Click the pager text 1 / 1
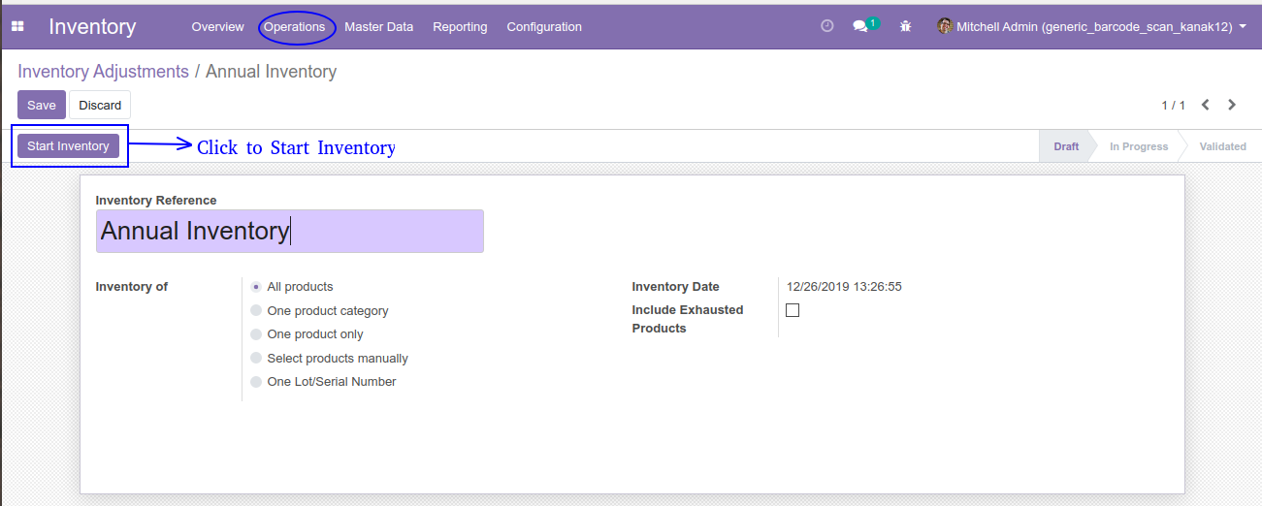The width and height of the screenshot is (1262, 506). (x=1174, y=105)
